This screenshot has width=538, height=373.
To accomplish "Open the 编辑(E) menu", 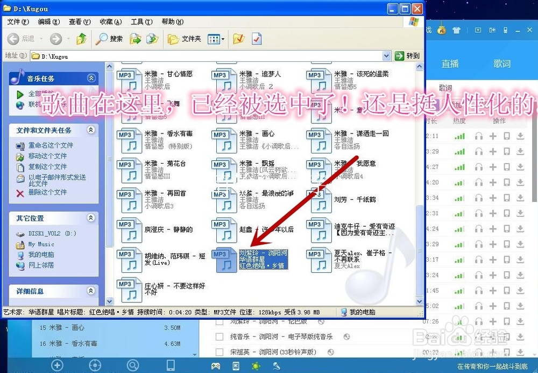I will pyautogui.click(x=49, y=22).
